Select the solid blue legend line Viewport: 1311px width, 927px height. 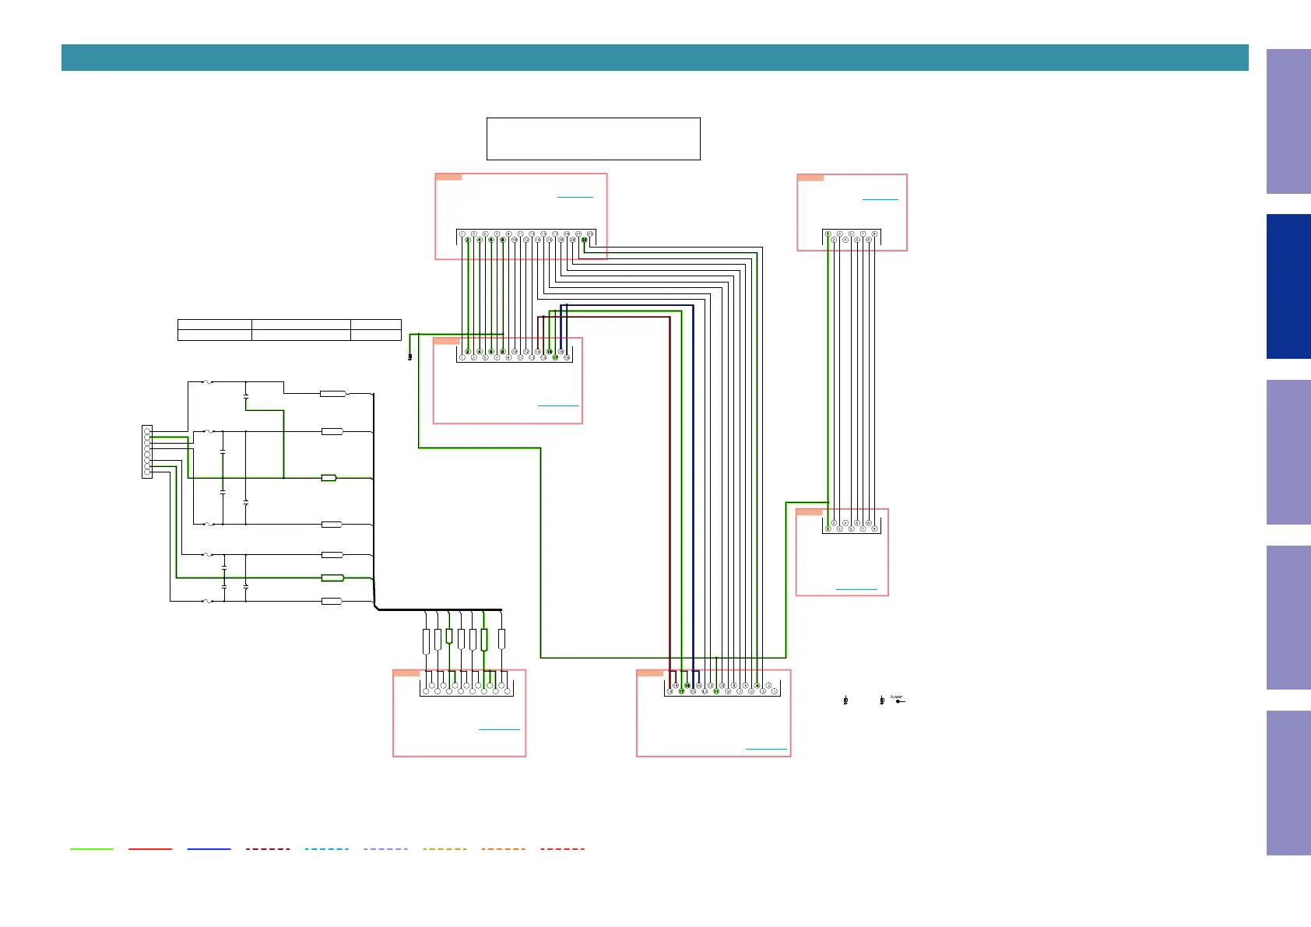tap(209, 848)
